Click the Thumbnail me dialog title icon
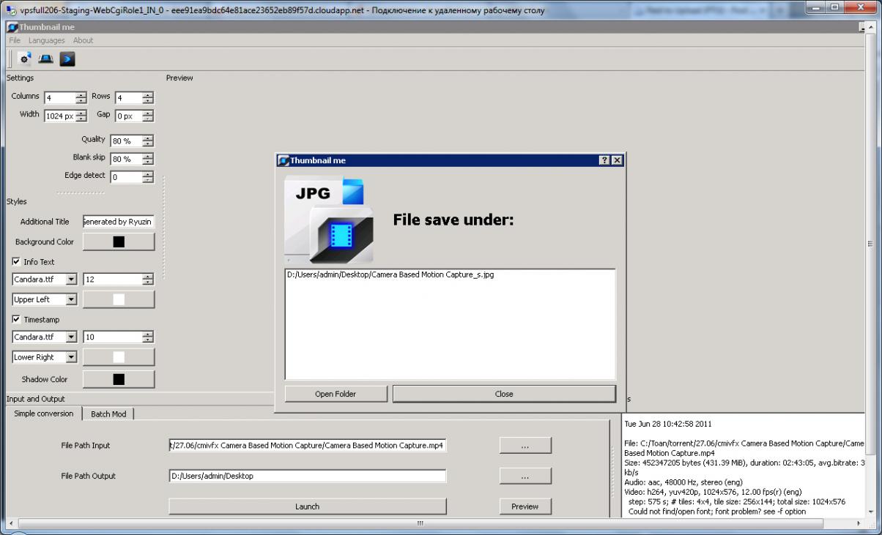This screenshot has height=535, width=882. click(x=283, y=160)
